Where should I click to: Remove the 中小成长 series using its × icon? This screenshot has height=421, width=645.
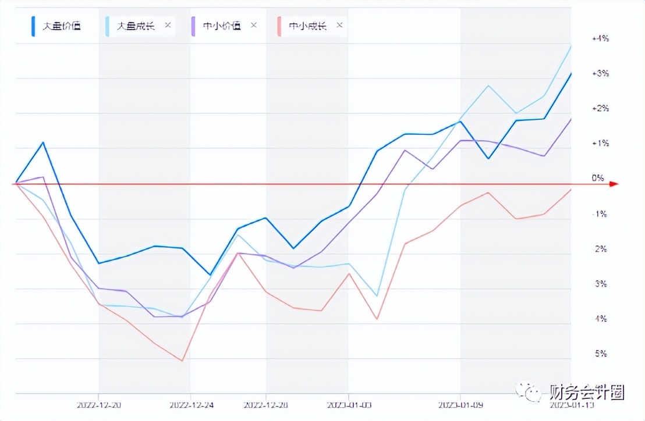[x=339, y=26]
